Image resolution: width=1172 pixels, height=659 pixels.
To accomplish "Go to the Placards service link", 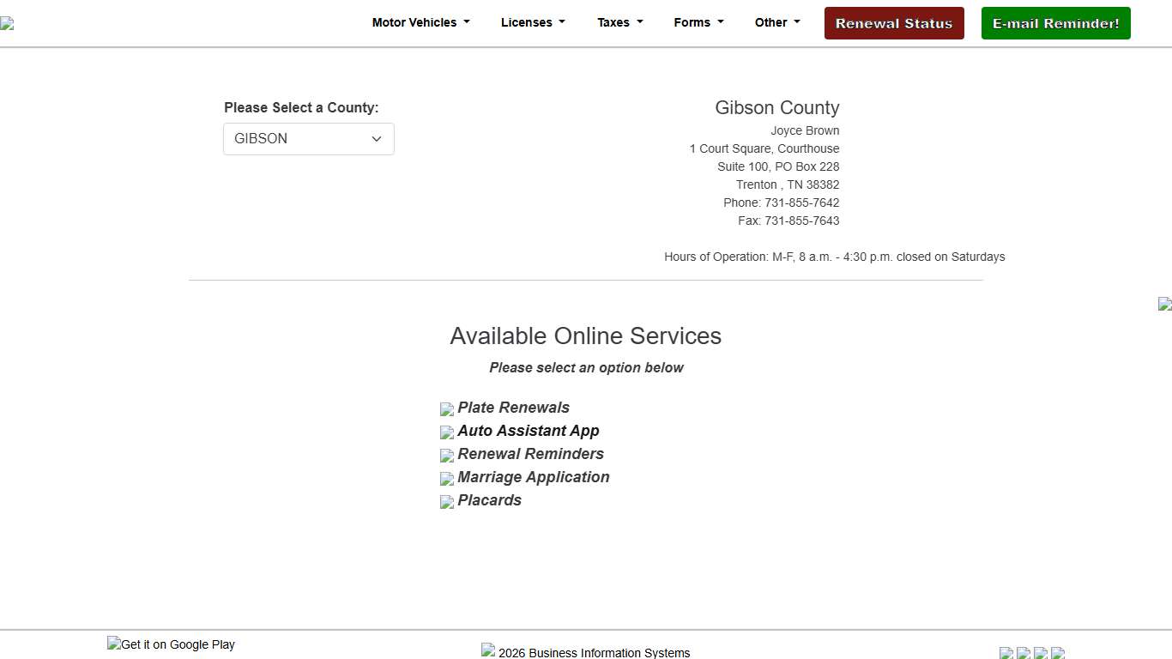I will [489, 500].
